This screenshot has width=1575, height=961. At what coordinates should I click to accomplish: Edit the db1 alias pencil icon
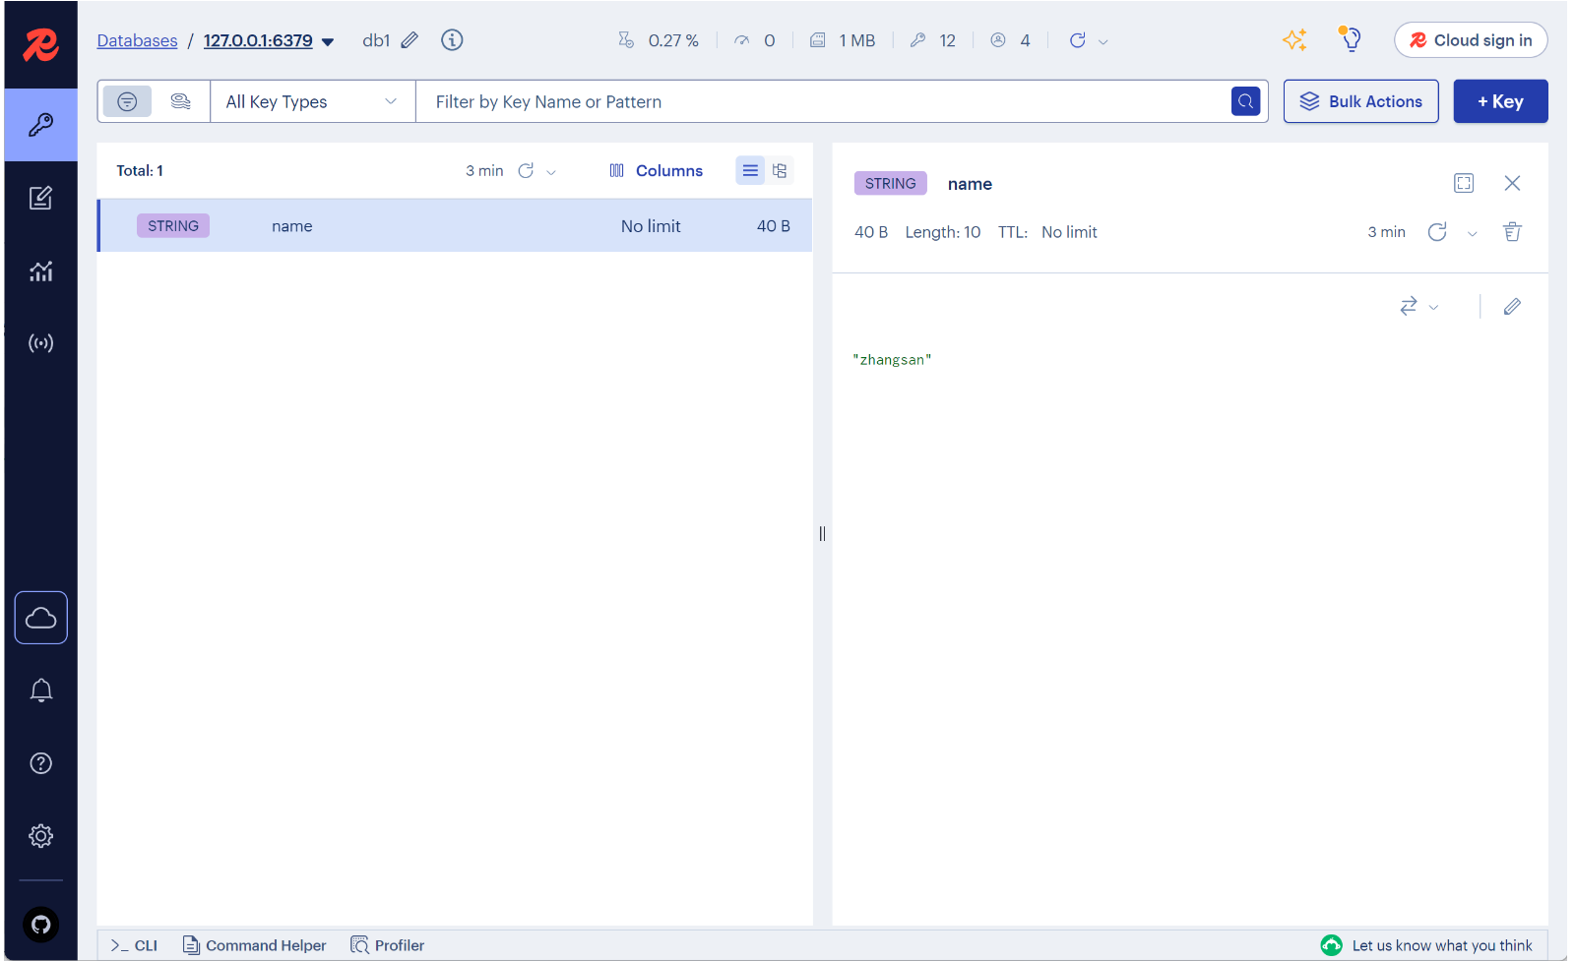(409, 40)
